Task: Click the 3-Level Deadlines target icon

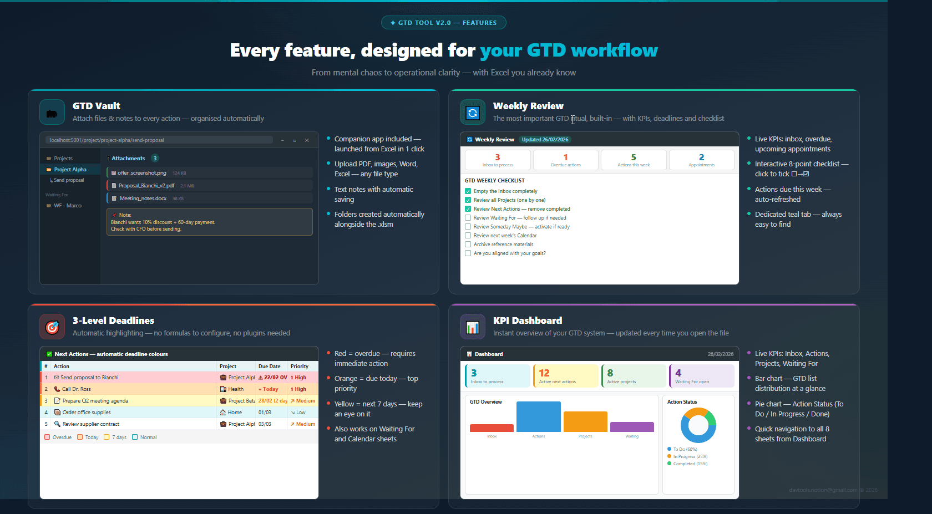Action: (x=52, y=327)
